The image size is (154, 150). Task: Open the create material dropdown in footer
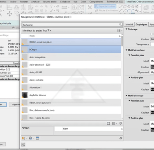point(24,138)
